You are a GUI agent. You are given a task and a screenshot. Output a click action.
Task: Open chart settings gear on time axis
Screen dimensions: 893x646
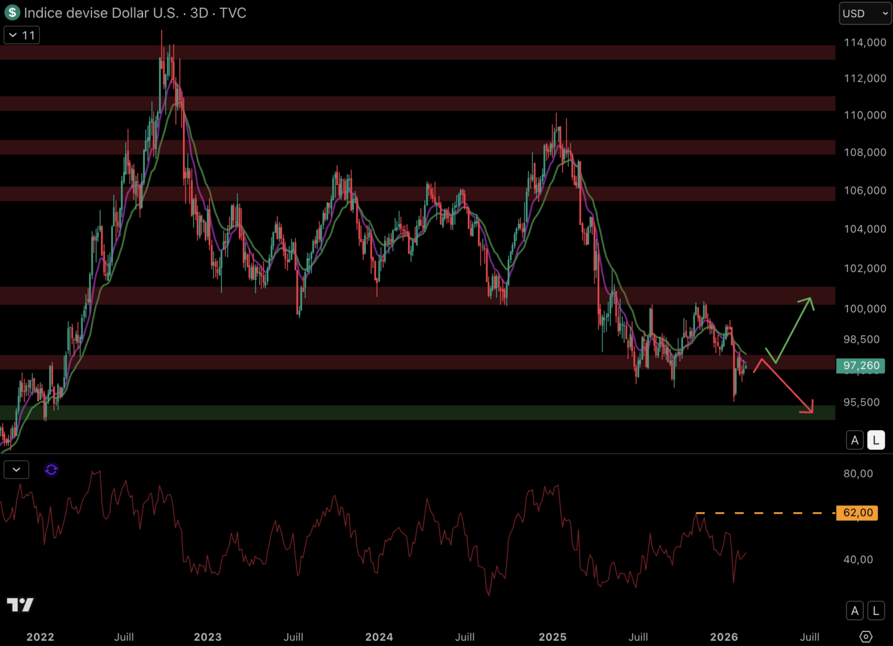click(865, 636)
